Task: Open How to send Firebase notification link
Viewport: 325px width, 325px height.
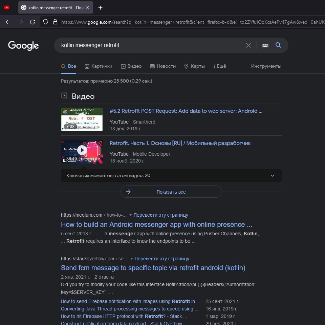Action: click(131, 302)
